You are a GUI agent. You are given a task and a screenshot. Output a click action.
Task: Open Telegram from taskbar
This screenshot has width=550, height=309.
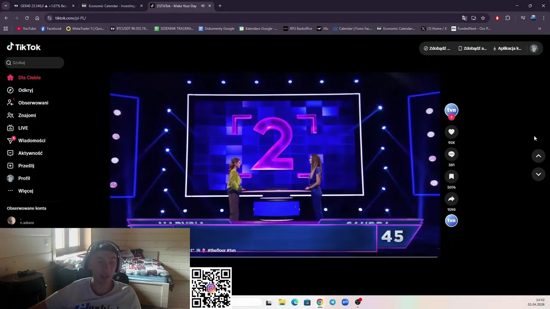[x=333, y=302]
